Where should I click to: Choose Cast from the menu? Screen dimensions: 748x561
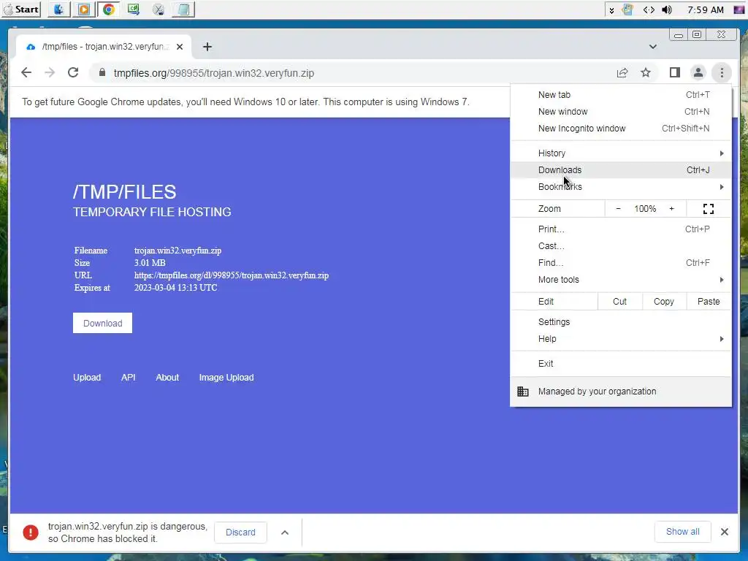[621, 245]
